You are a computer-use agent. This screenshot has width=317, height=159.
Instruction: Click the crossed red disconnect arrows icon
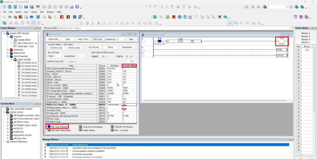pos(10,17)
